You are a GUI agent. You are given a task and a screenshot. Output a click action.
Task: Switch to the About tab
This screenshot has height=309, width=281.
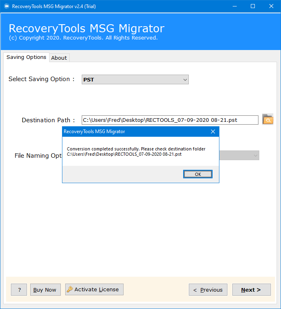[x=59, y=58]
